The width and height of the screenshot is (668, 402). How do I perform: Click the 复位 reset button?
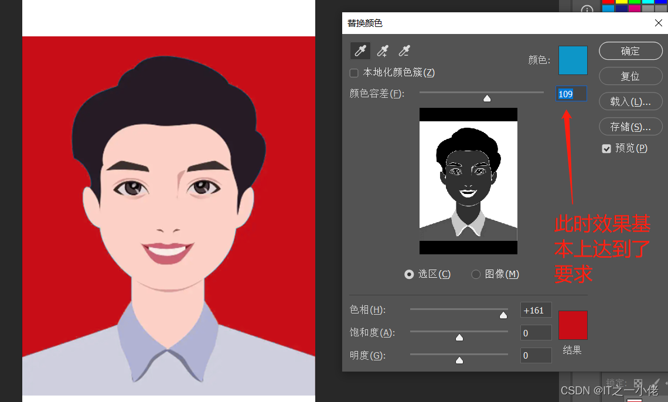pyautogui.click(x=630, y=76)
